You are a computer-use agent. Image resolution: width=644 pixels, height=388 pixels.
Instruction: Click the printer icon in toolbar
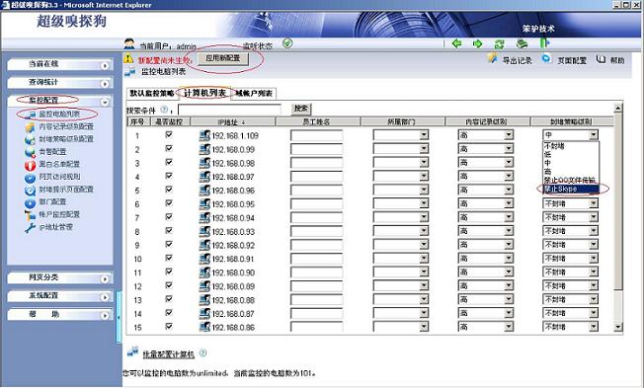522,43
